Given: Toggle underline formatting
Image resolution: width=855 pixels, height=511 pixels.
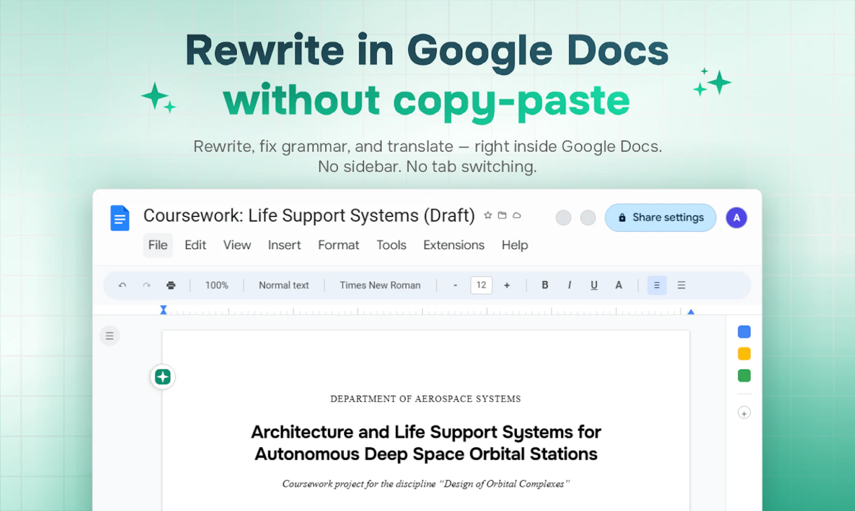Looking at the screenshot, I should tap(594, 285).
